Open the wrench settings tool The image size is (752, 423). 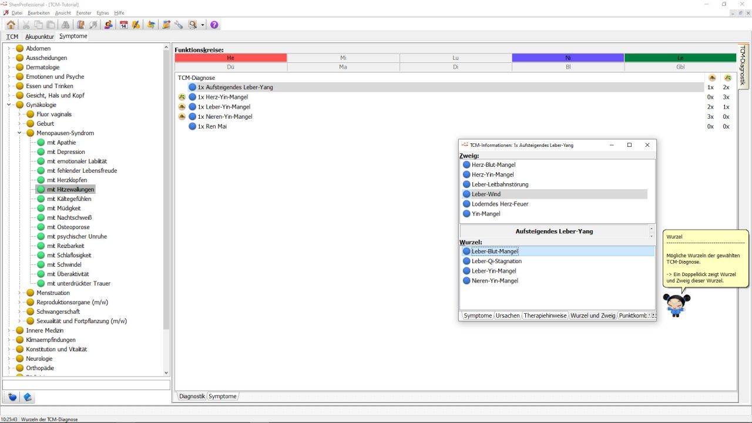tap(179, 25)
